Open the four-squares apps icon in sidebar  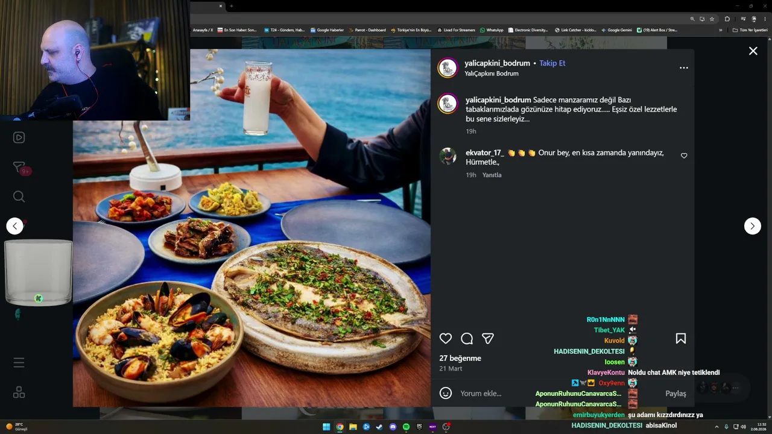tap(19, 392)
